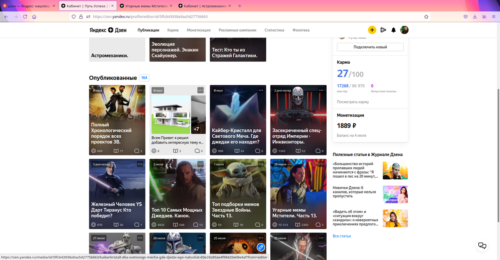Open 'Топ 10 Самых Мощных Джедаев' card
Viewport: 500px width, 260px height.
point(177,194)
